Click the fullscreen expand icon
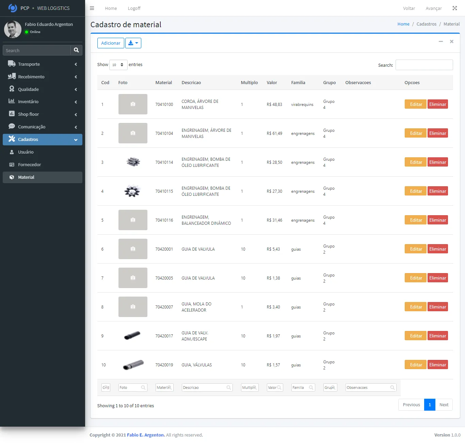This screenshot has height=443, width=465. (454, 8)
